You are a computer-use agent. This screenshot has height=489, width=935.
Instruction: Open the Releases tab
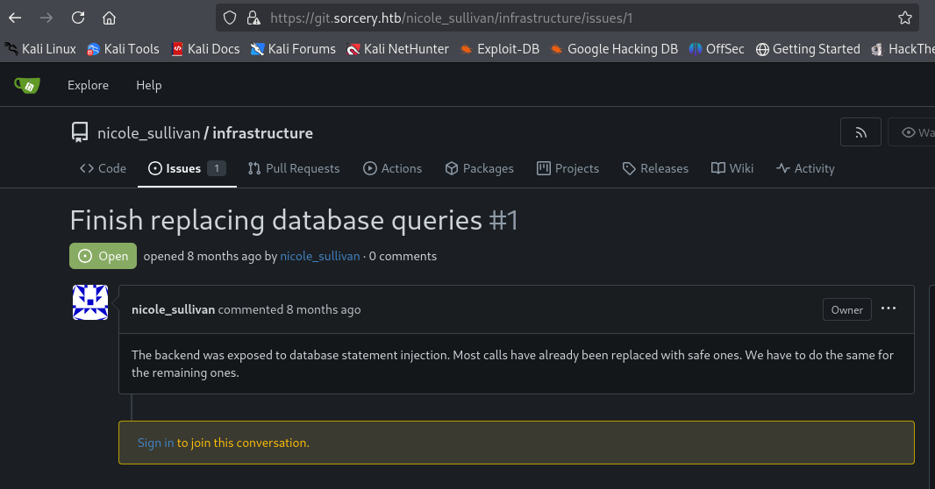[x=655, y=168]
